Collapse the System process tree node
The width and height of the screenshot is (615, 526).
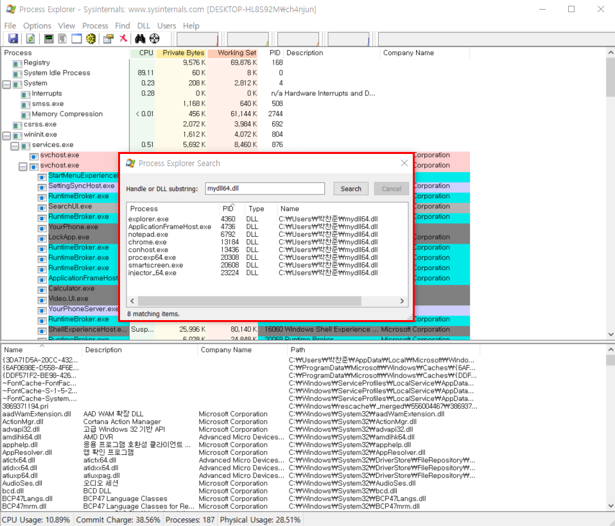point(6,83)
